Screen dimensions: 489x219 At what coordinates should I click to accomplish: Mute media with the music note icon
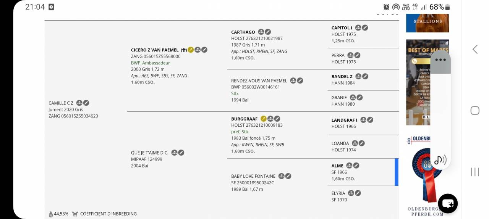click(440, 159)
